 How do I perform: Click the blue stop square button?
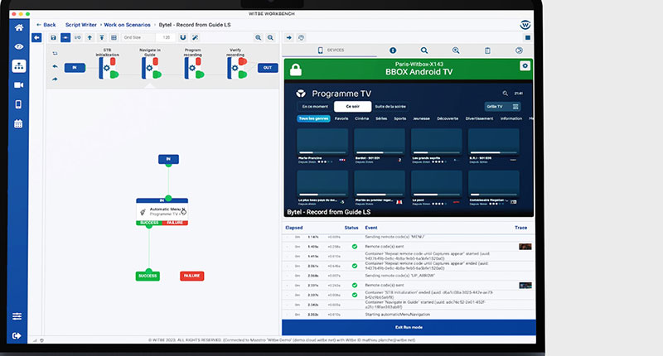(x=528, y=37)
